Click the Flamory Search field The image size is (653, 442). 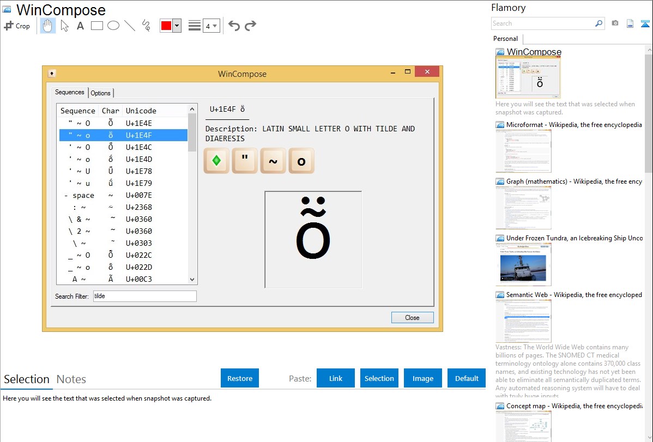pos(543,23)
